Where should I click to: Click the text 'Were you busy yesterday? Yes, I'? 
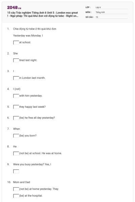point(32,164)
